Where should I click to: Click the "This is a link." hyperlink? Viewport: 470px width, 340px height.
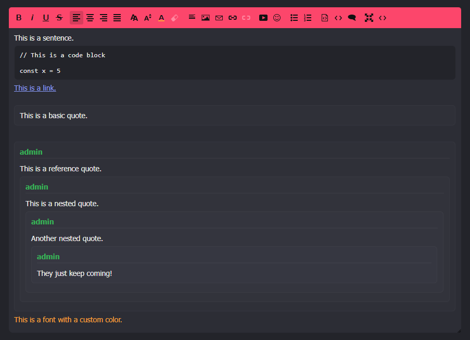(x=35, y=88)
